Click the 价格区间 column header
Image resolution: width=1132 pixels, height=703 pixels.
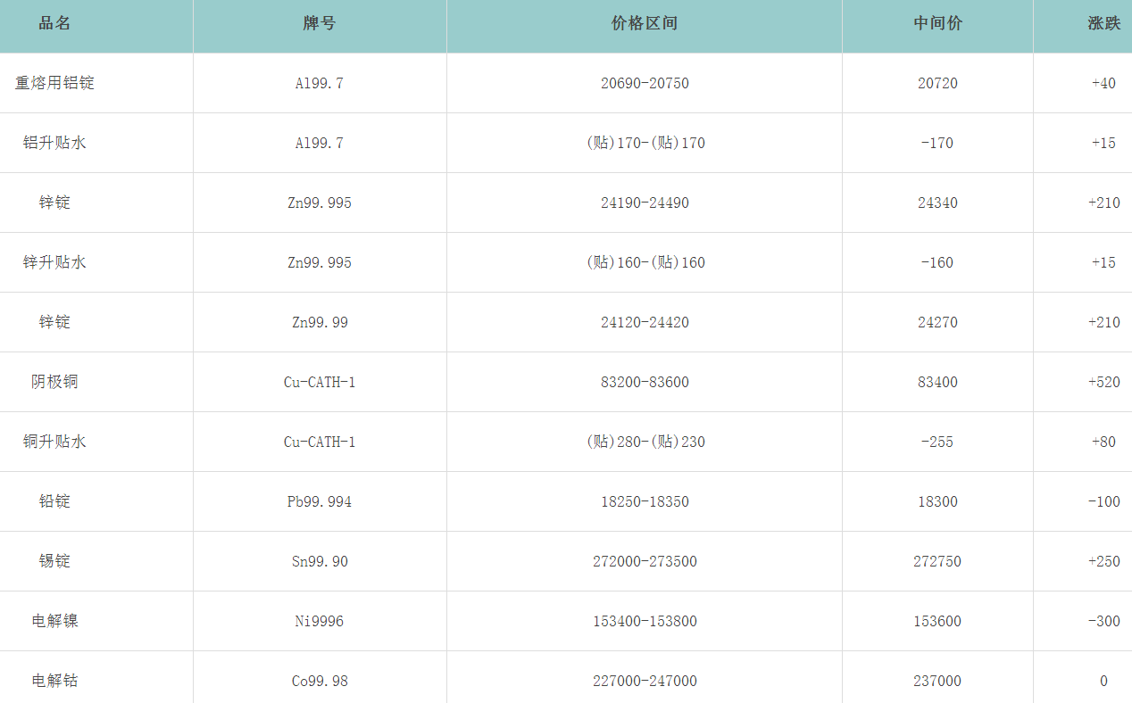click(645, 24)
